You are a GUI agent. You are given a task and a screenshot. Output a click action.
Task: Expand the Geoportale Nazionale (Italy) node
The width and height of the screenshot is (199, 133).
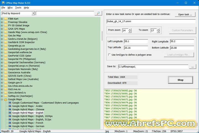[2, 69]
